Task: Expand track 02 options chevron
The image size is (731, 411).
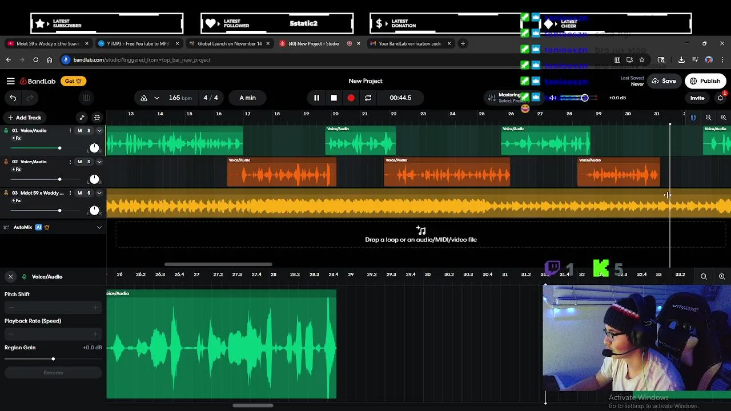Action: tap(99, 162)
